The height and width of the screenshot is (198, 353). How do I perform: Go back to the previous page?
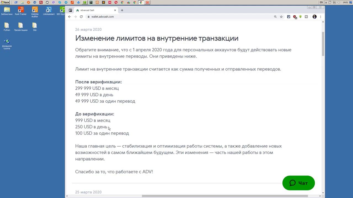pos(69,17)
